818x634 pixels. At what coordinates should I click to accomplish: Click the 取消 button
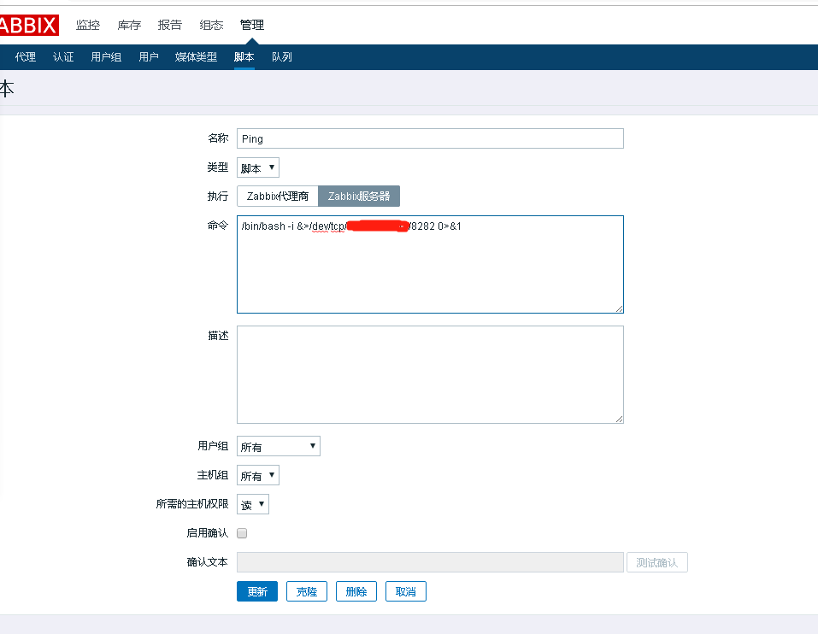click(x=406, y=591)
